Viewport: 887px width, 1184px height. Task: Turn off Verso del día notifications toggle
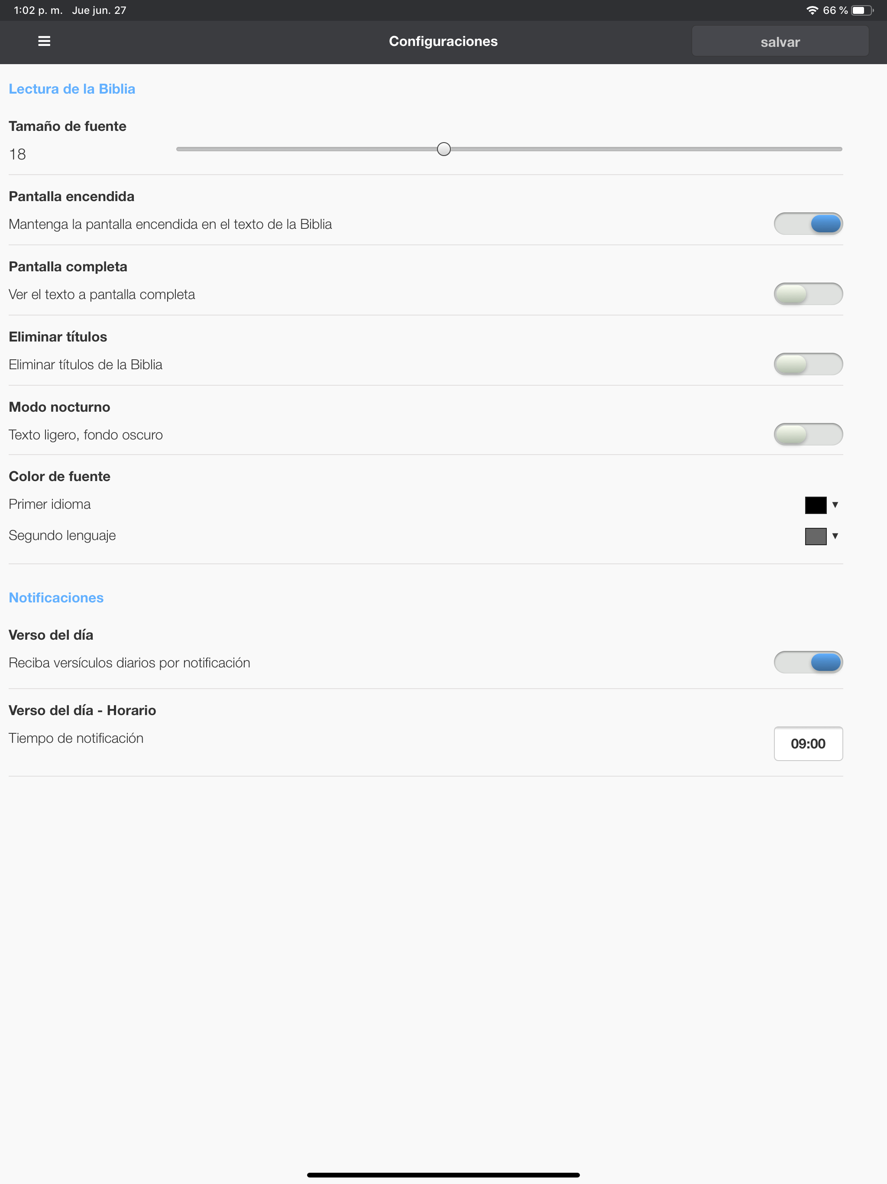(x=808, y=662)
